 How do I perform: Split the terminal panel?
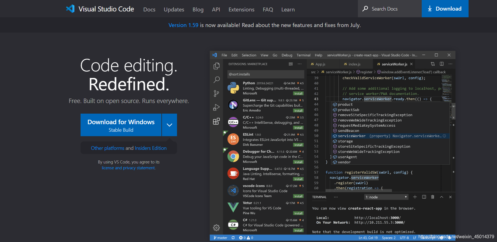[x=424, y=197]
